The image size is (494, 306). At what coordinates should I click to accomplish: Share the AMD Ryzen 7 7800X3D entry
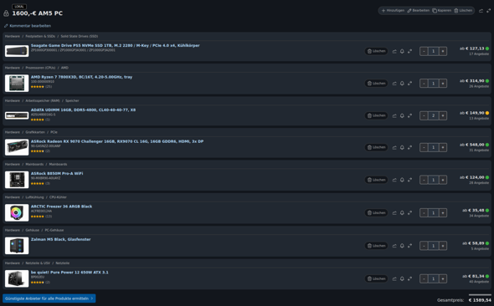(x=394, y=84)
